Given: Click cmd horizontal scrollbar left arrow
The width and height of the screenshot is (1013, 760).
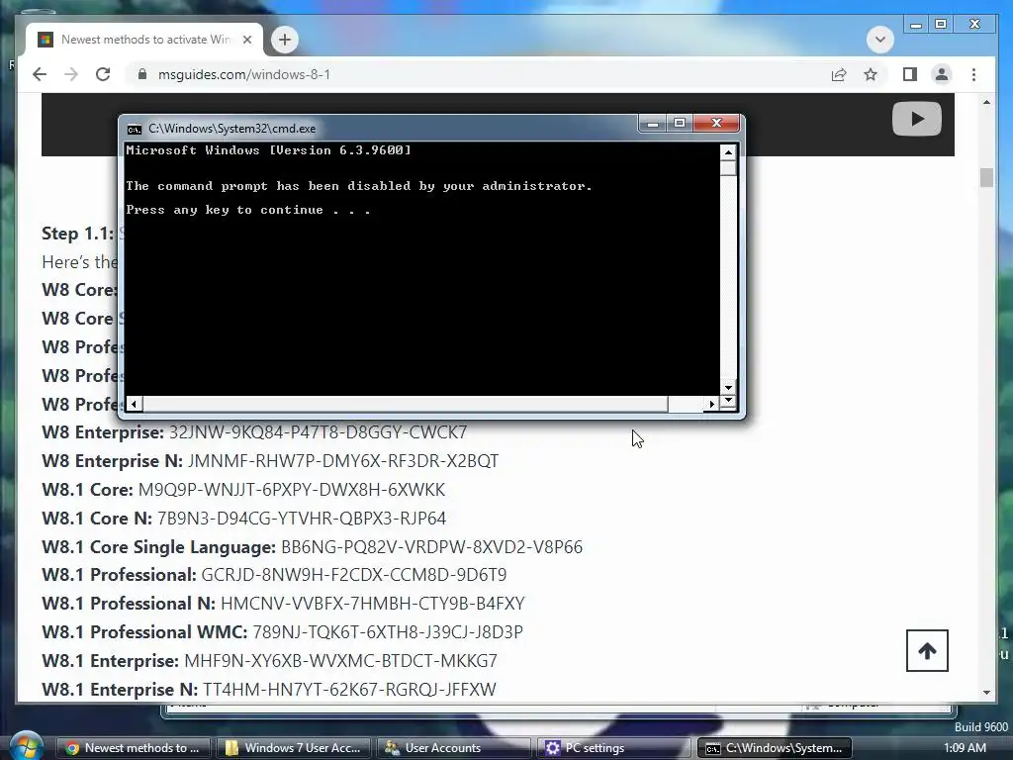Looking at the screenshot, I should click(134, 404).
